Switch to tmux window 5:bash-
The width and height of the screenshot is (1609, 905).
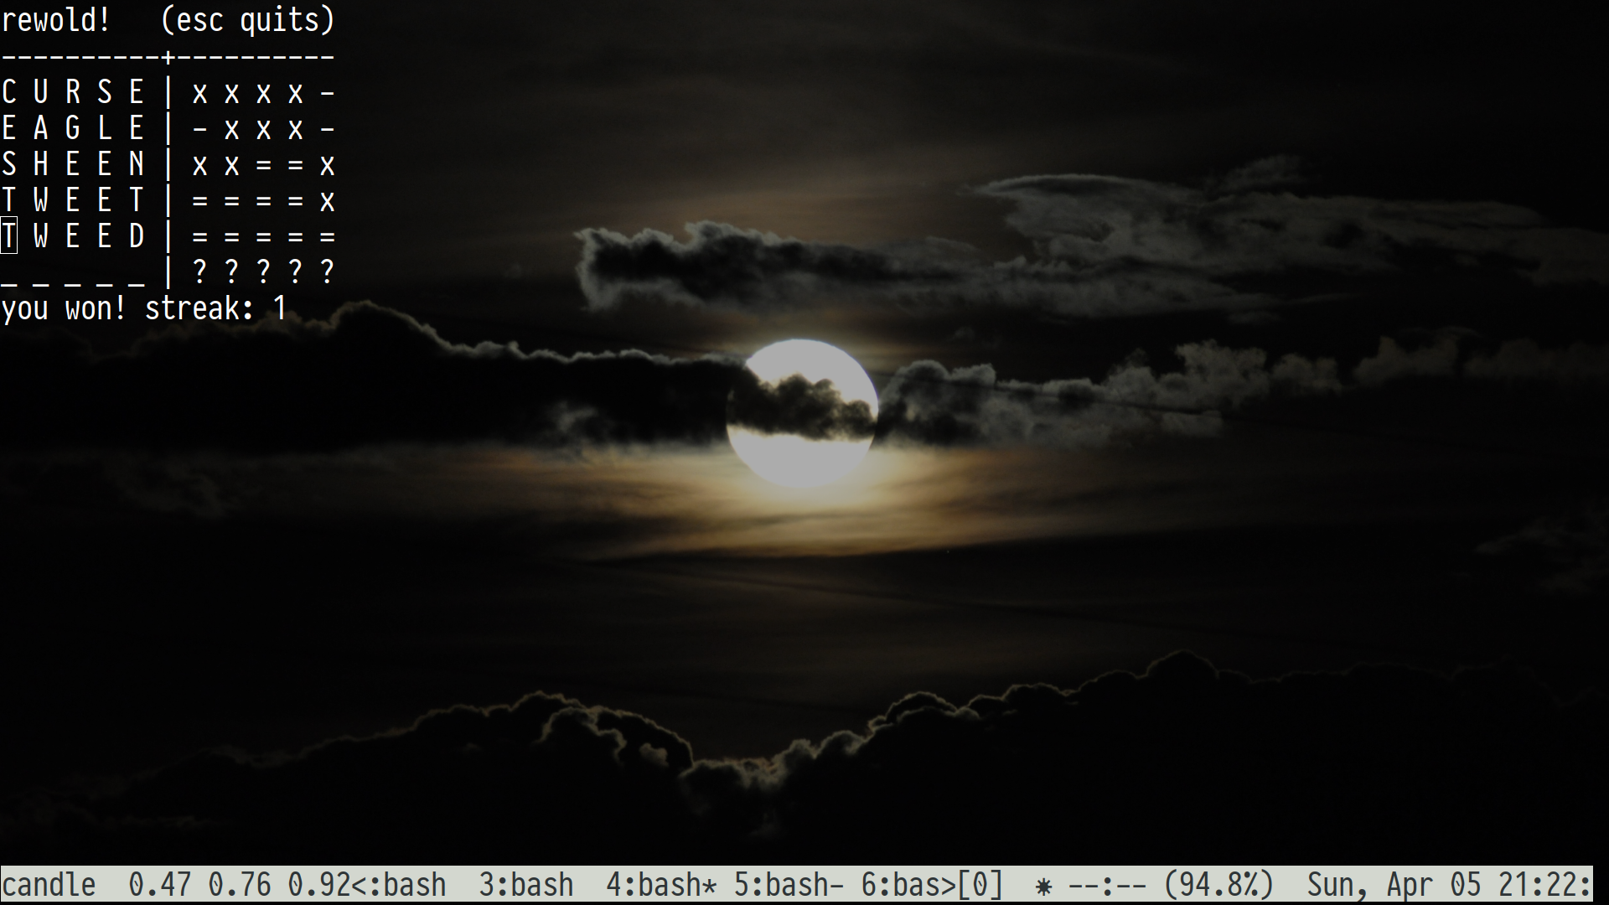tap(788, 885)
